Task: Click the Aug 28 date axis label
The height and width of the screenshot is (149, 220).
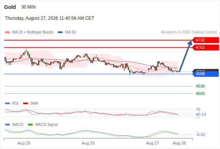Action: 179,143
